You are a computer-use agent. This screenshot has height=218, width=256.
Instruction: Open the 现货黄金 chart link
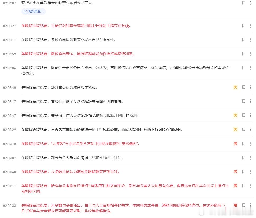(34, 11)
